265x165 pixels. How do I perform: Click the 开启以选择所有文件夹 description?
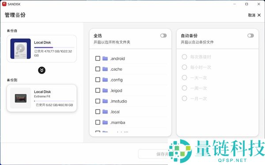coord(112,42)
